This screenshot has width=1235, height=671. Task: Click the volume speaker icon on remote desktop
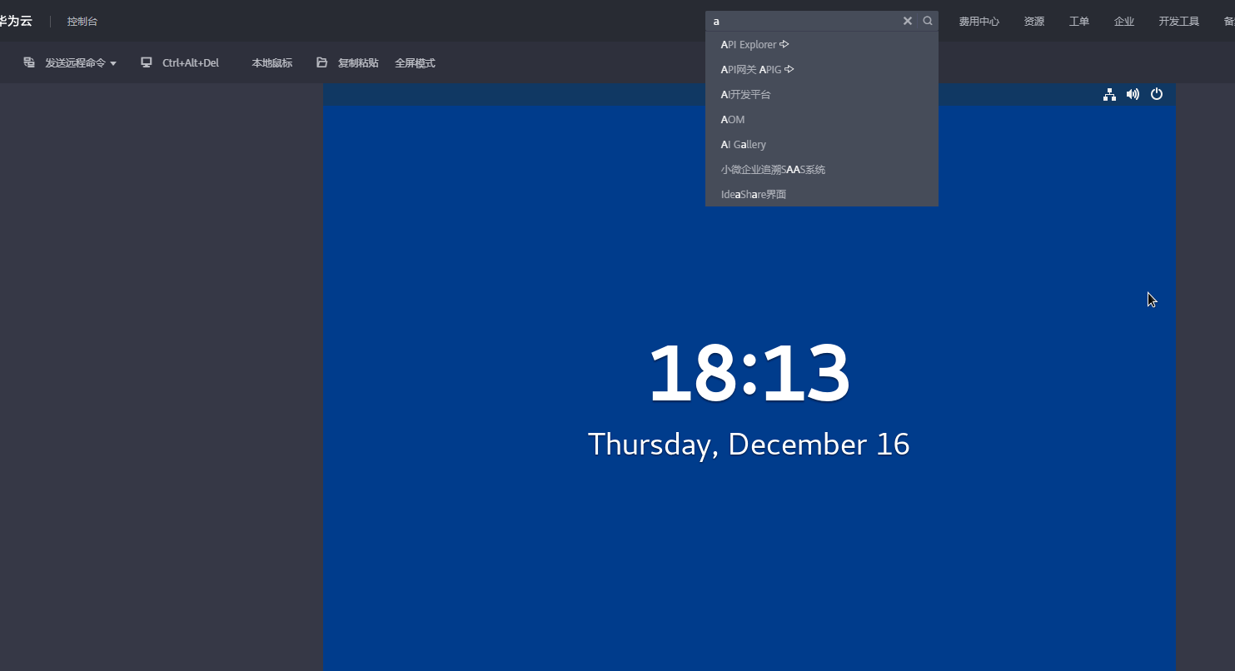(x=1133, y=95)
